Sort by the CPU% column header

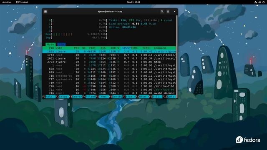[126, 48]
